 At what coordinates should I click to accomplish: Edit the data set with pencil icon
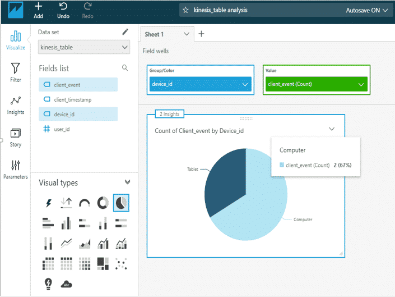125,32
